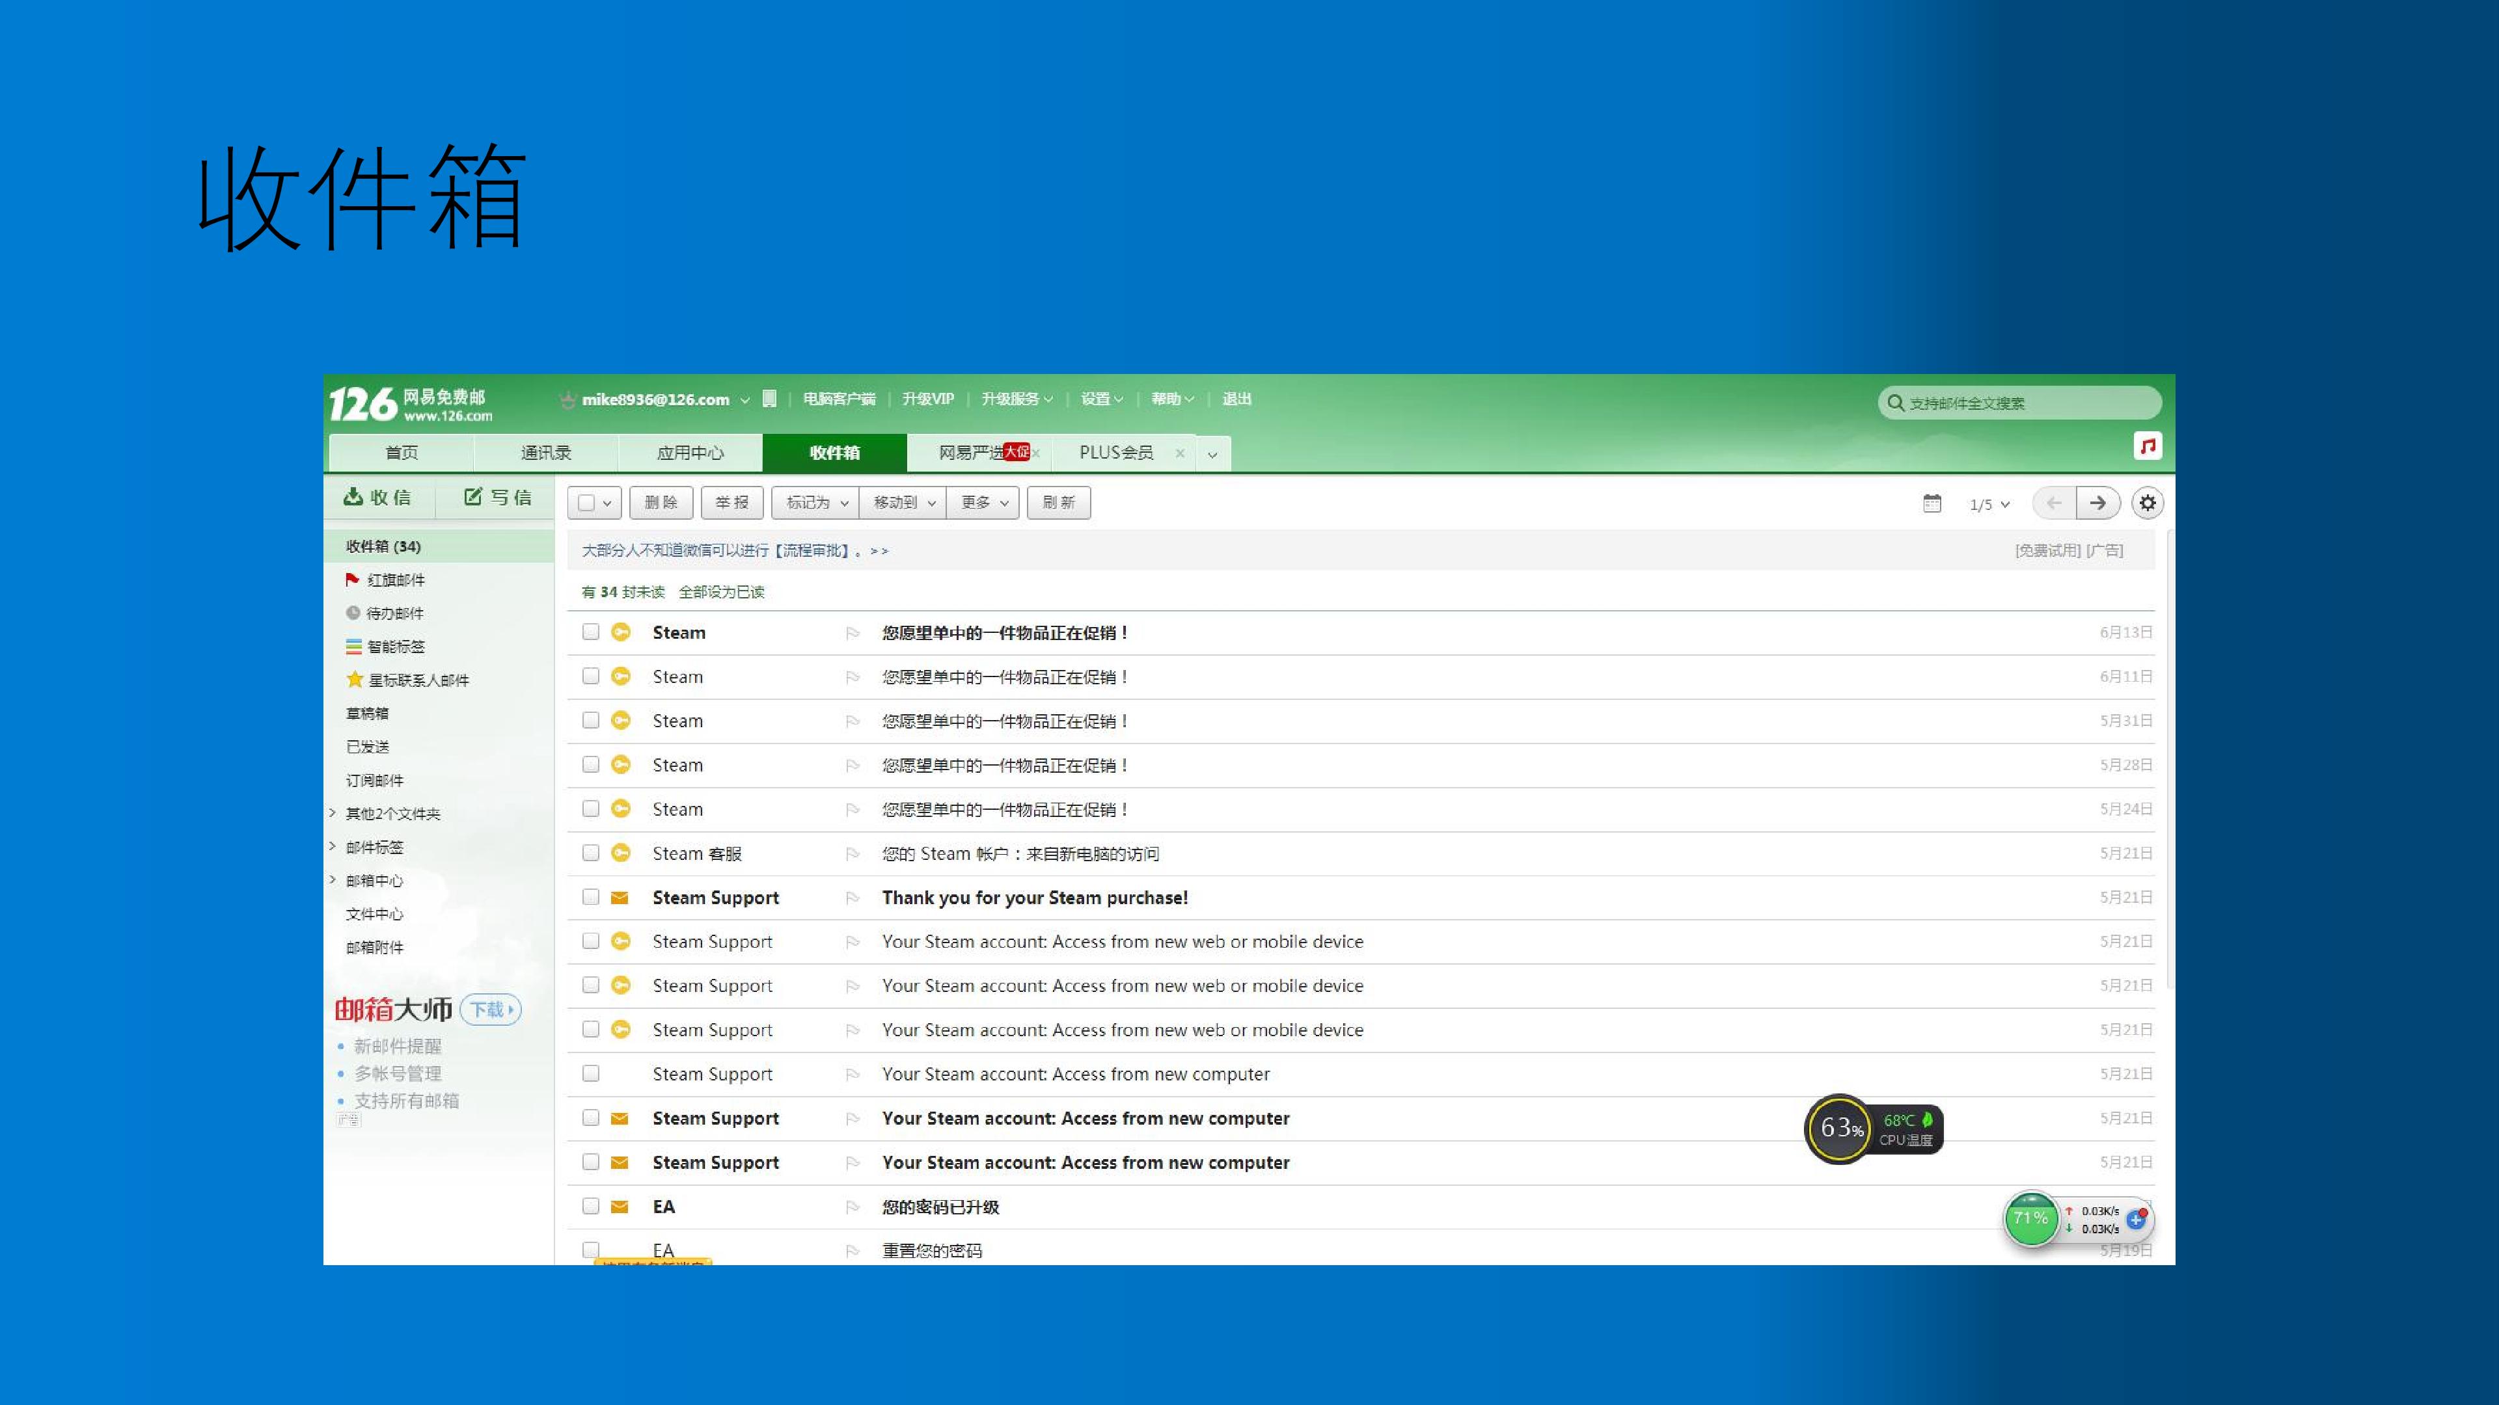
Task: Check the box for the EA password upgraded email
Action: (x=590, y=1206)
